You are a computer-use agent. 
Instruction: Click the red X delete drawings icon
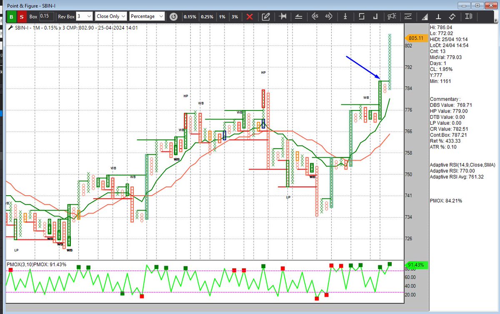coord(250,17)
